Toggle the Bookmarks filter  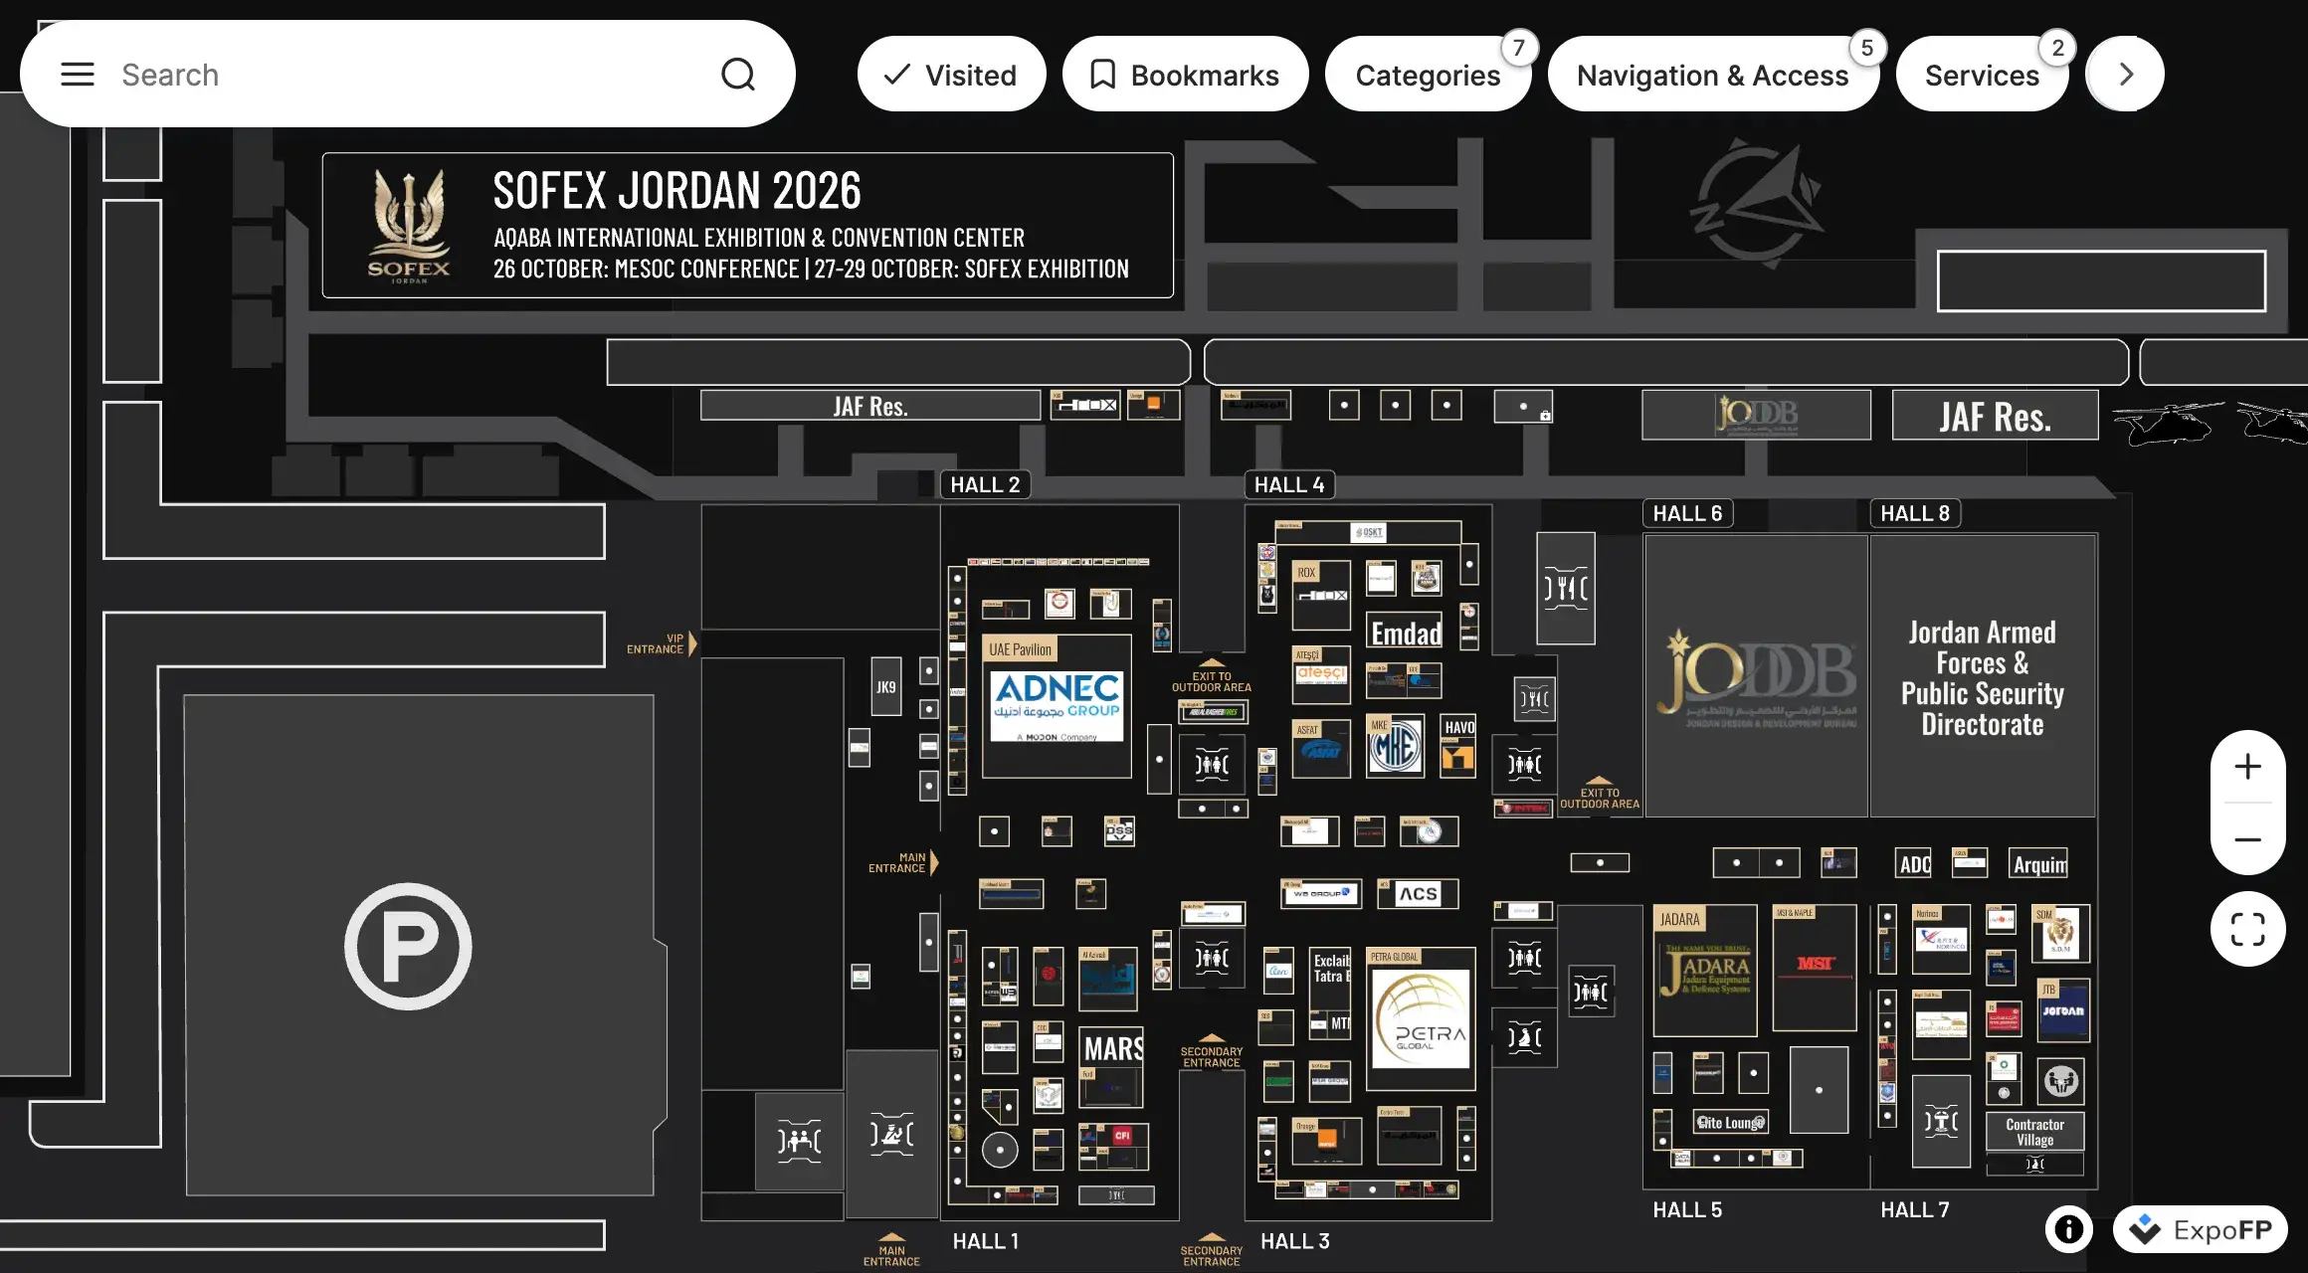(x=1185, y=75)
